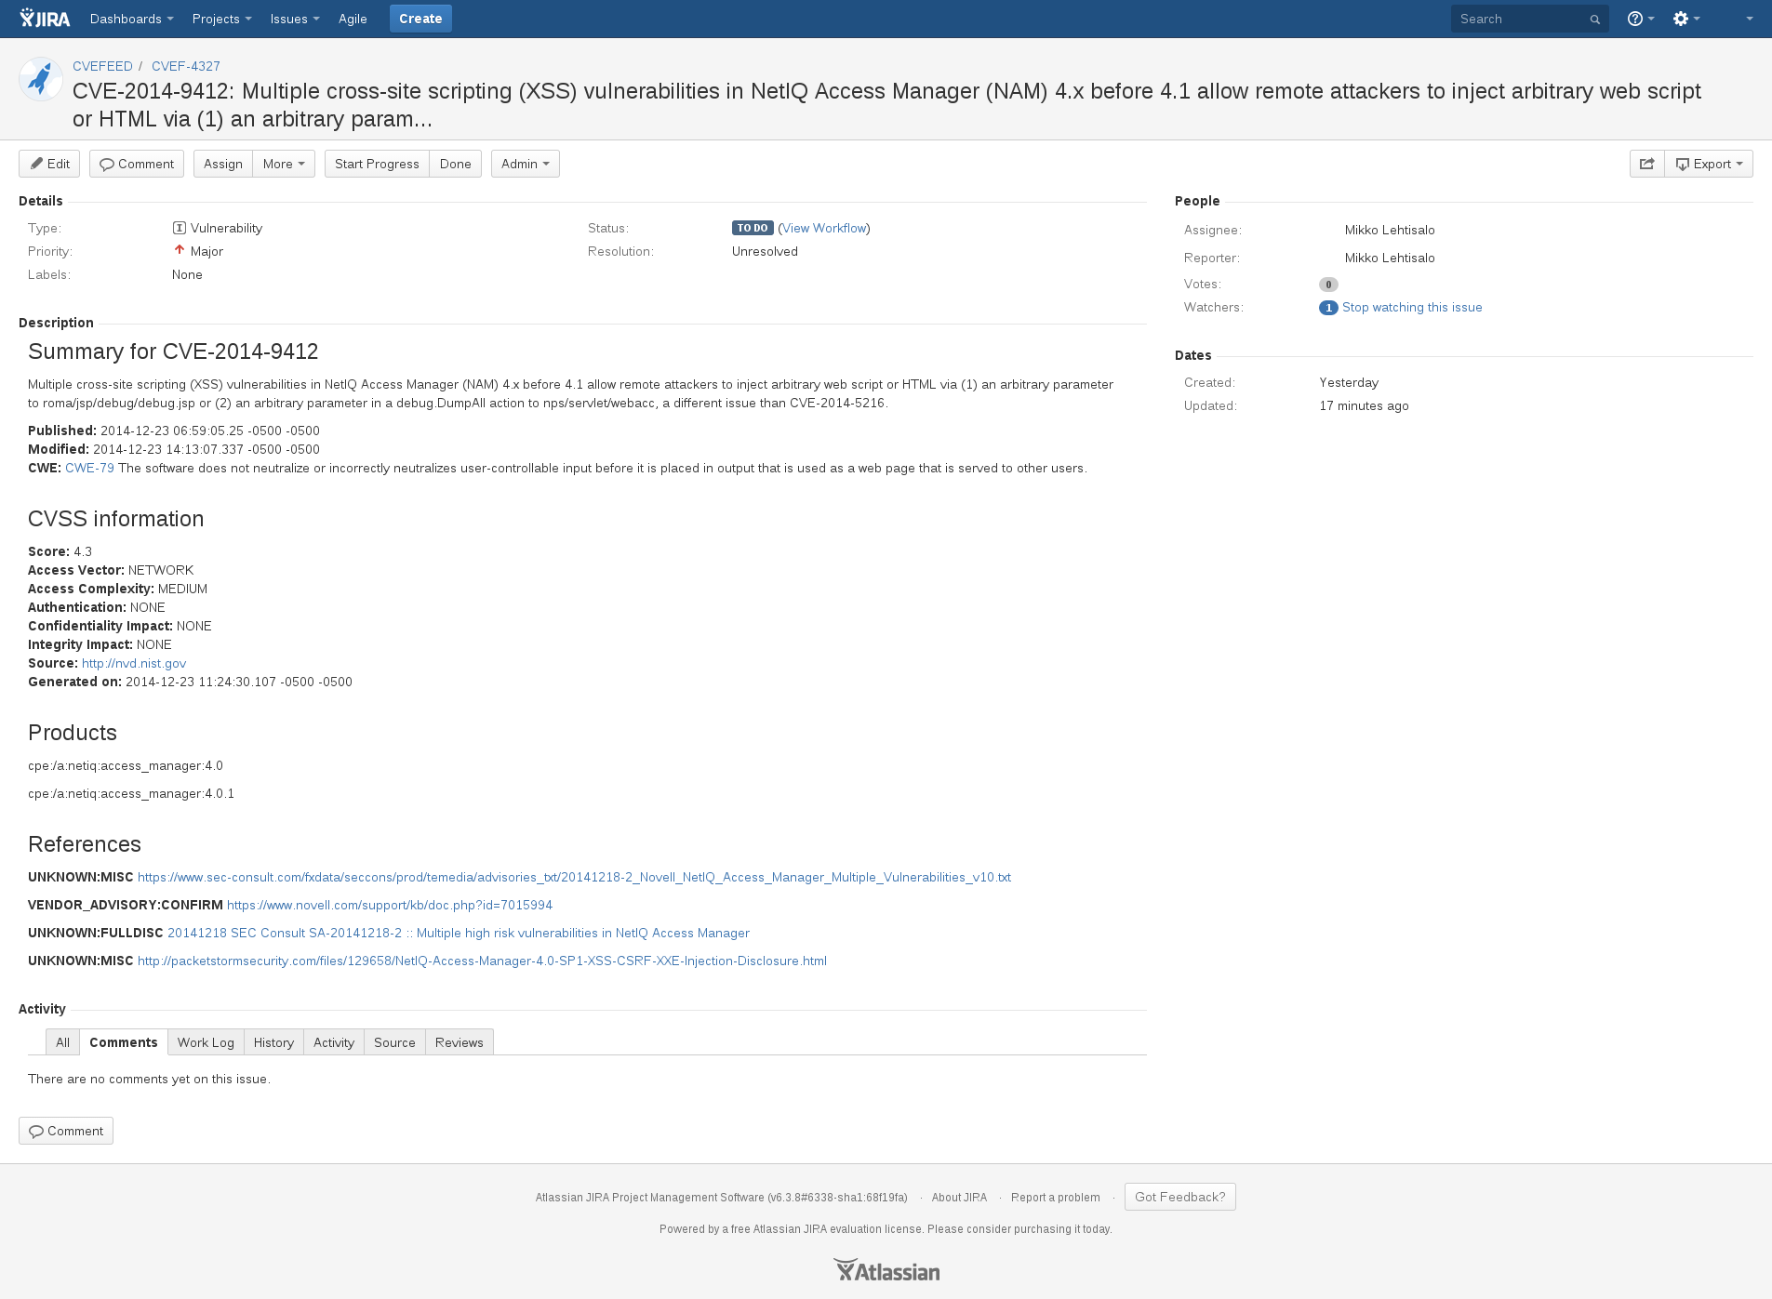Click the CVEFEED project rocket avatar
1772x1299 pixels.
point(41,79)
